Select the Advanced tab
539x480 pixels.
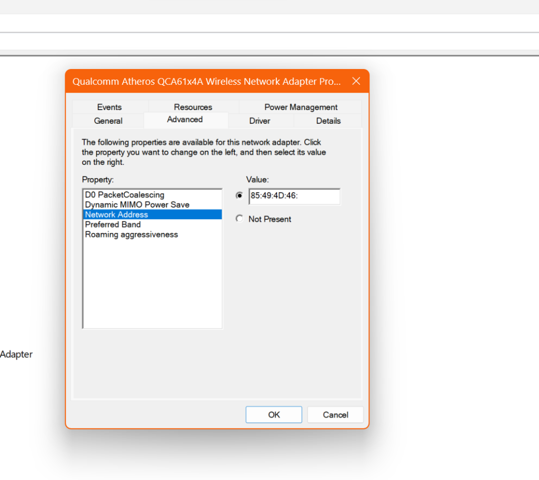point(185,120)
